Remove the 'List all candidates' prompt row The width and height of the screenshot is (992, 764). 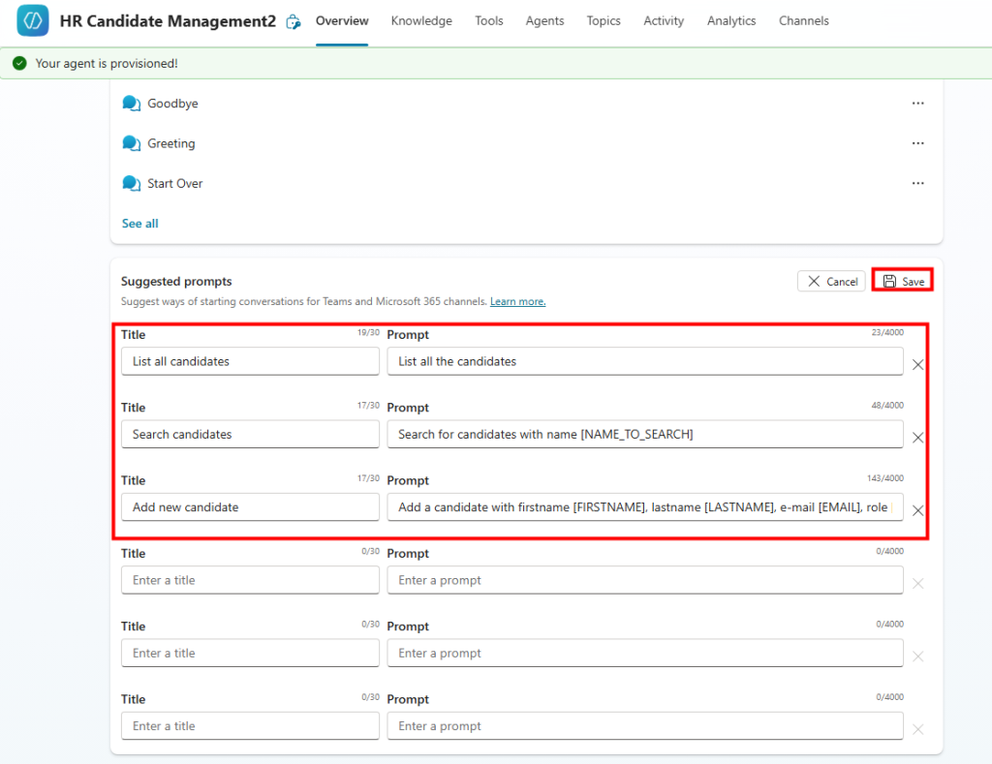[x=917, y=365]
